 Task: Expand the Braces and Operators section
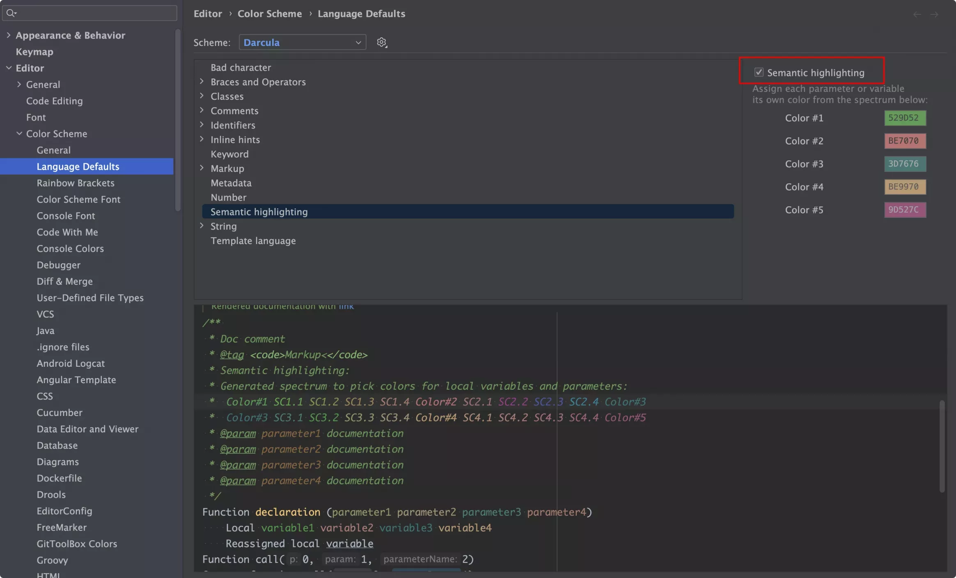(x=201, y=82)
